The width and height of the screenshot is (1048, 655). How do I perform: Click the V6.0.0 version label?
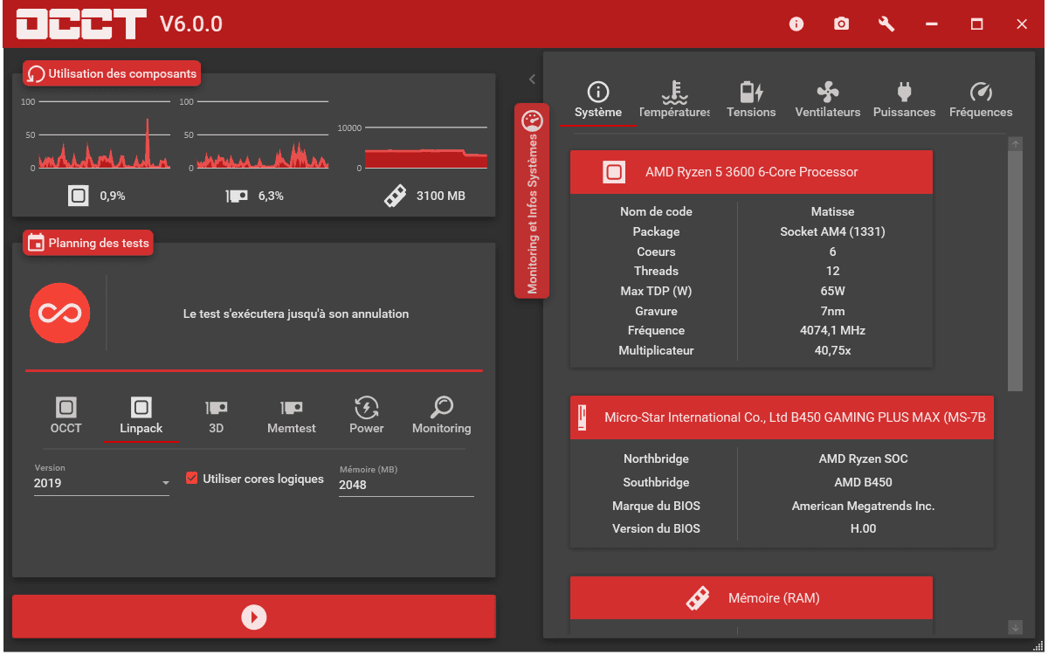191,24
